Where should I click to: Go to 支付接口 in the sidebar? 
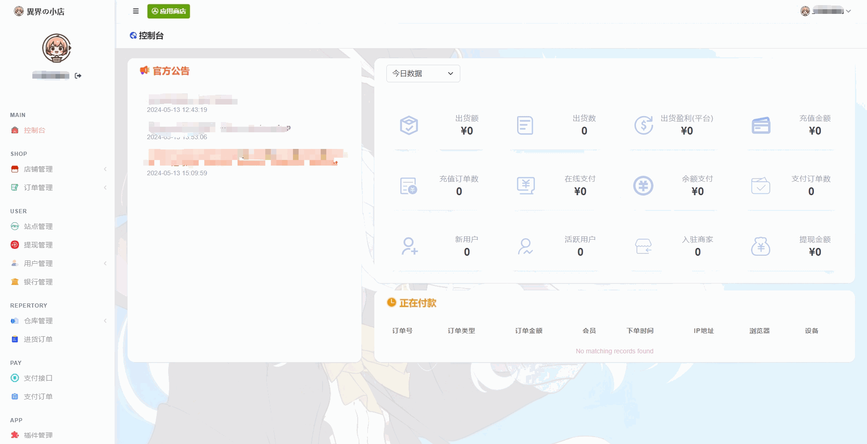pos(38,378)
